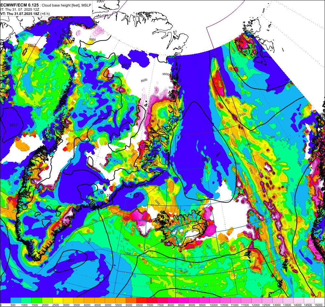The image size is (325, 307).
Task: Pick the yellow 2500–3000 legend swatch
Action: pos(58,300)
